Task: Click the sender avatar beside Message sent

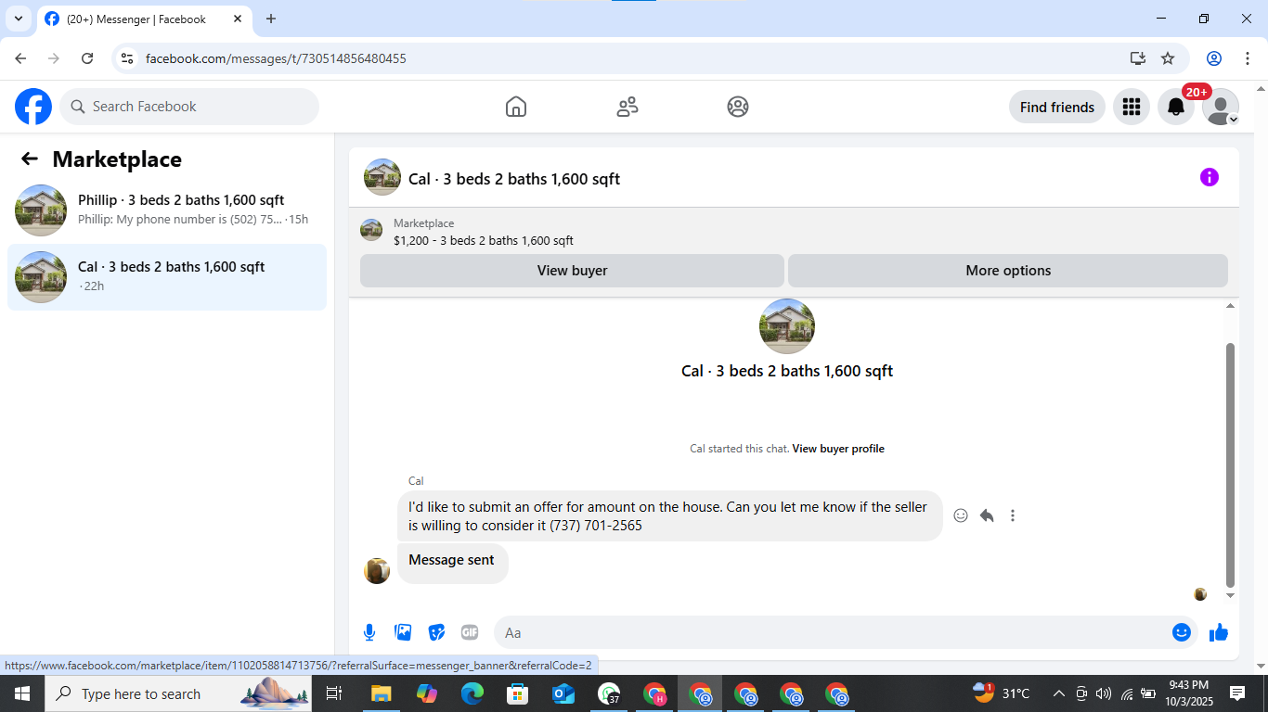Action: (x=377, y=570)
